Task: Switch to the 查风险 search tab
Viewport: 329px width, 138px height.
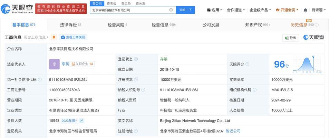Action: (x=126, y=3)
